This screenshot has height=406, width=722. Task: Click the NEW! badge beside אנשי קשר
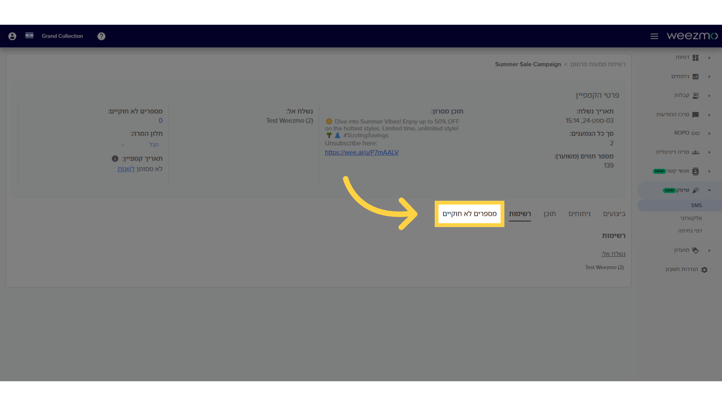click(x=660, y=171)
